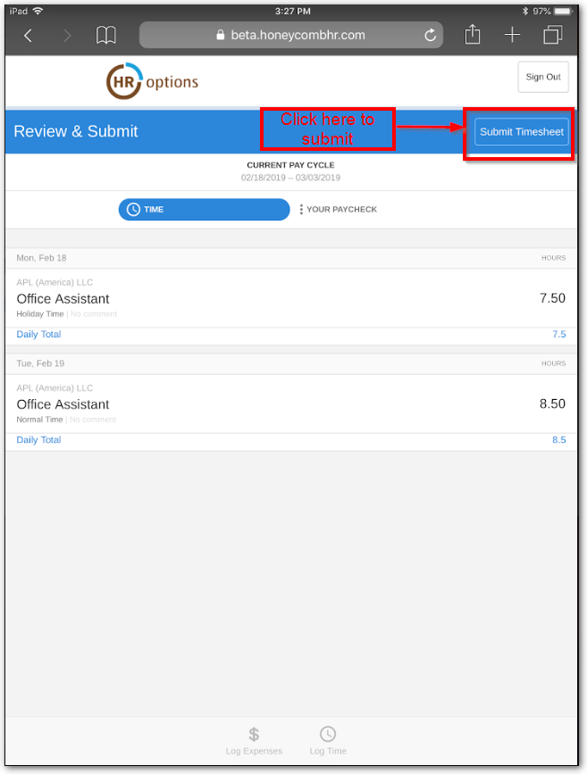Viewport: 587px width, 774px height.
Task: Click the Submit Timesheet button
Action: coord(521,132)
